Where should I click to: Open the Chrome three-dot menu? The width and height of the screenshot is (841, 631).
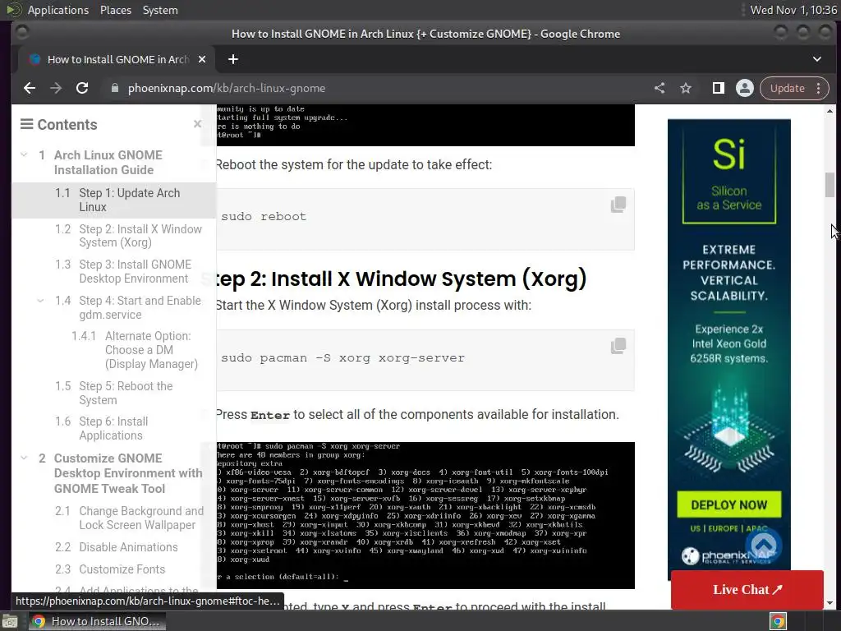click(x=819, y=88)
